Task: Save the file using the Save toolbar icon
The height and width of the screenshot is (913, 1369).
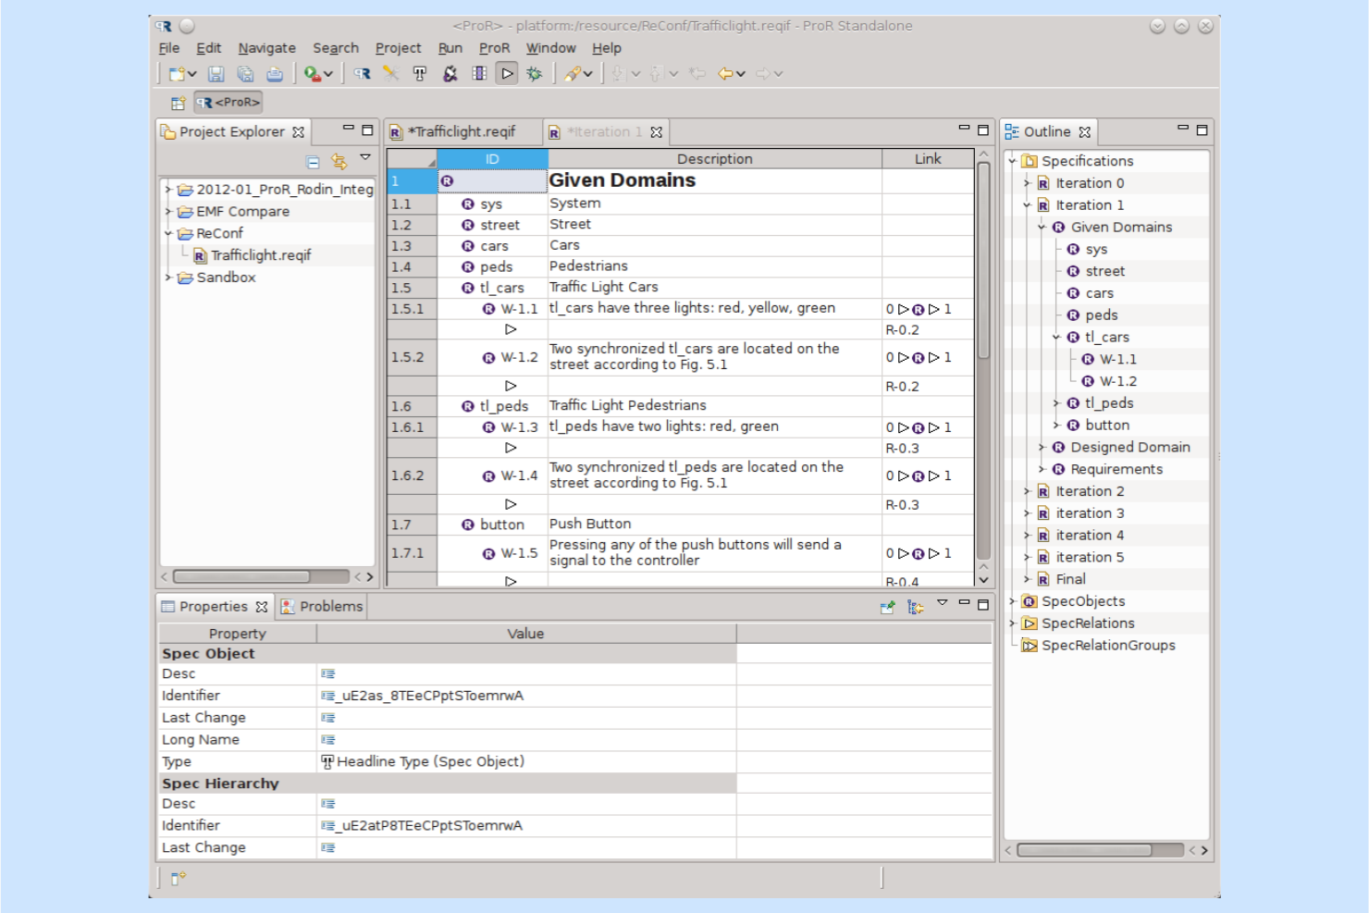Action: pyautogui.click(x=217, y=74)
